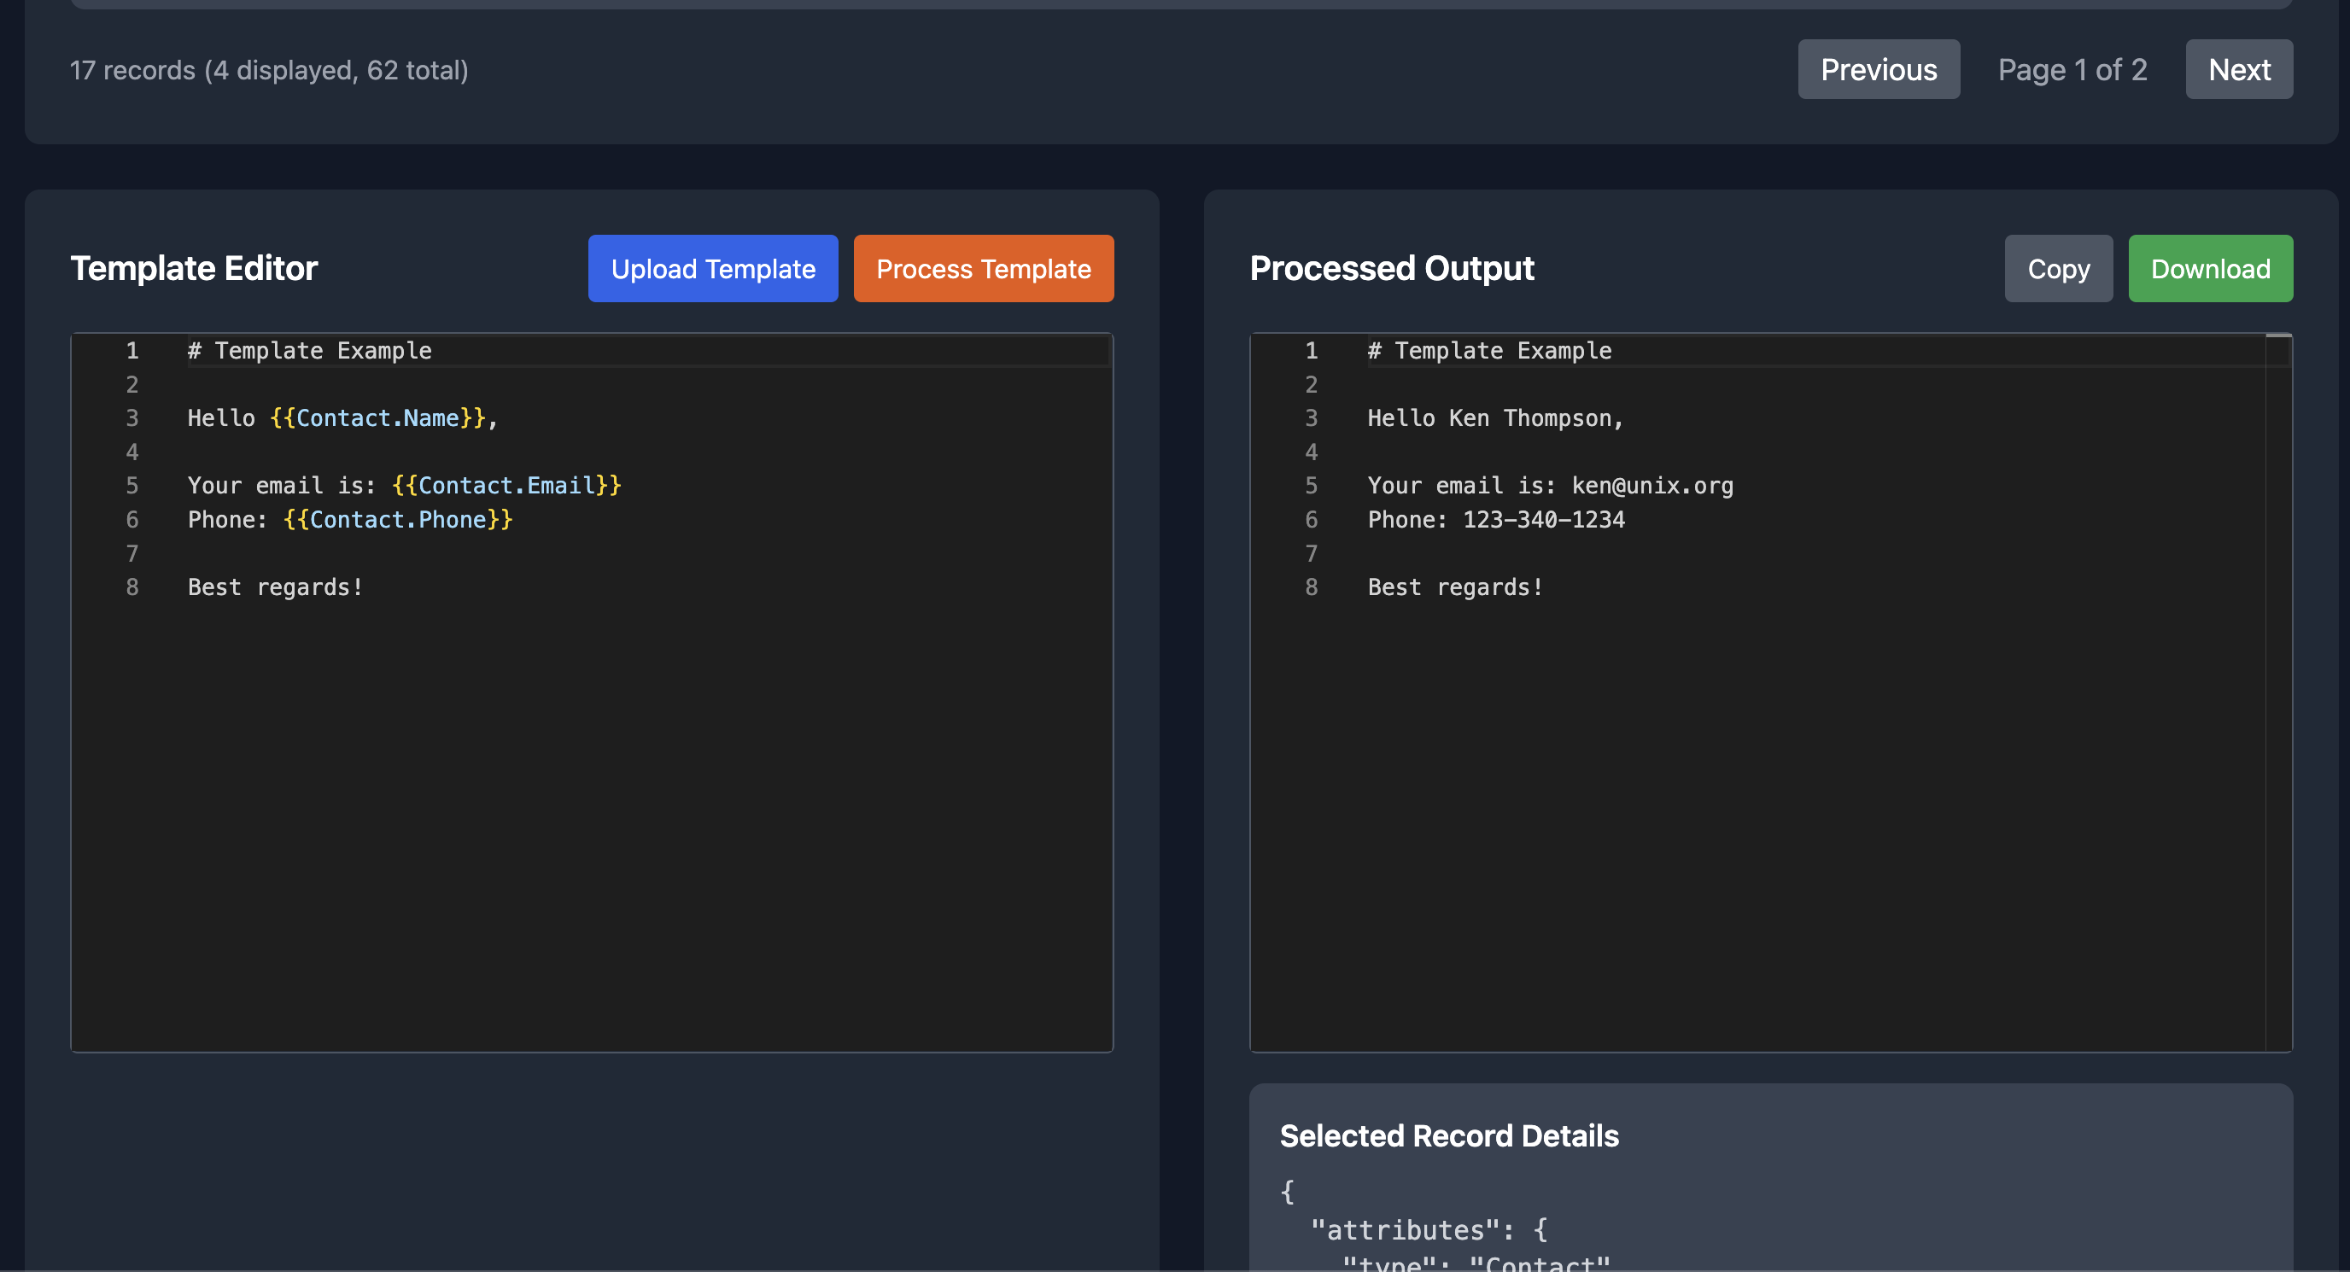This screenshot has width=2350, height=1272.
Task: Click line number 1 in Template Editor
Action: [132, 351]
